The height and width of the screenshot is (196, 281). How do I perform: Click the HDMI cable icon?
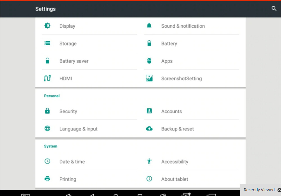point(47,78)
